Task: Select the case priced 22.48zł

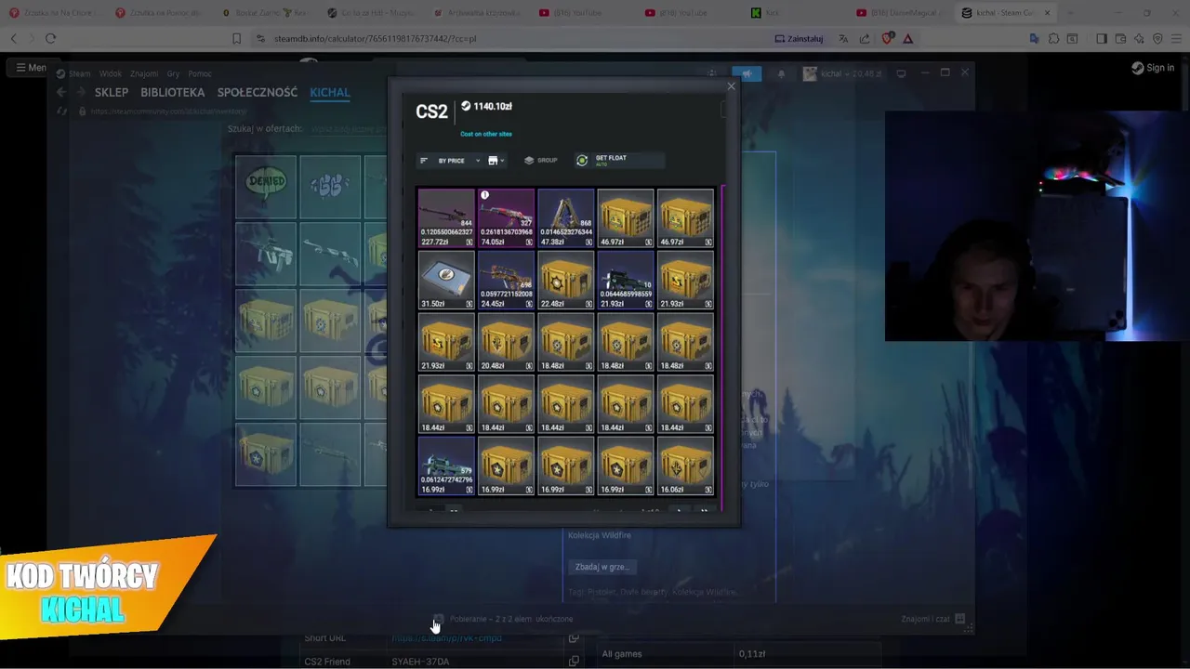Action: (x=565, y=281)
